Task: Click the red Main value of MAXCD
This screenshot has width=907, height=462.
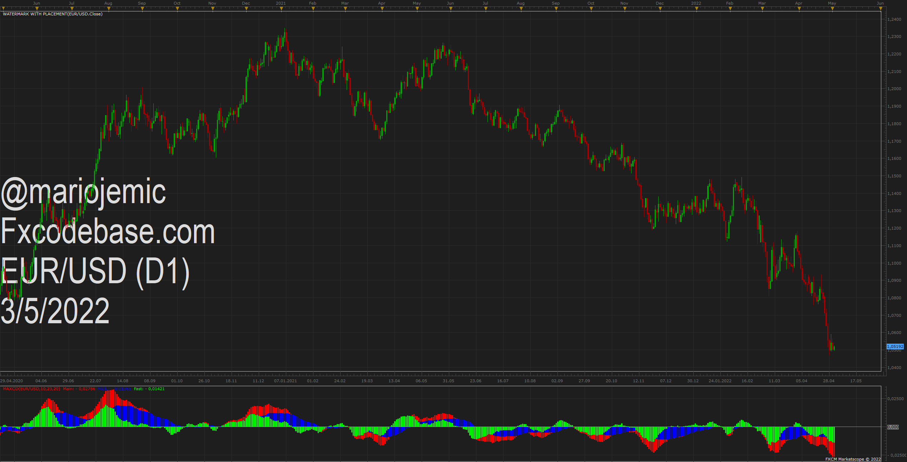Action: tap(79, 389)
